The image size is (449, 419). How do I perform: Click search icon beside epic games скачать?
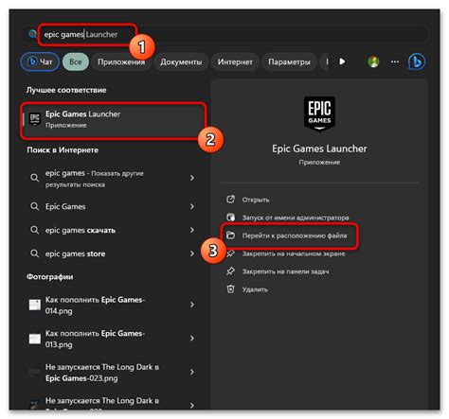click(34, 230)
